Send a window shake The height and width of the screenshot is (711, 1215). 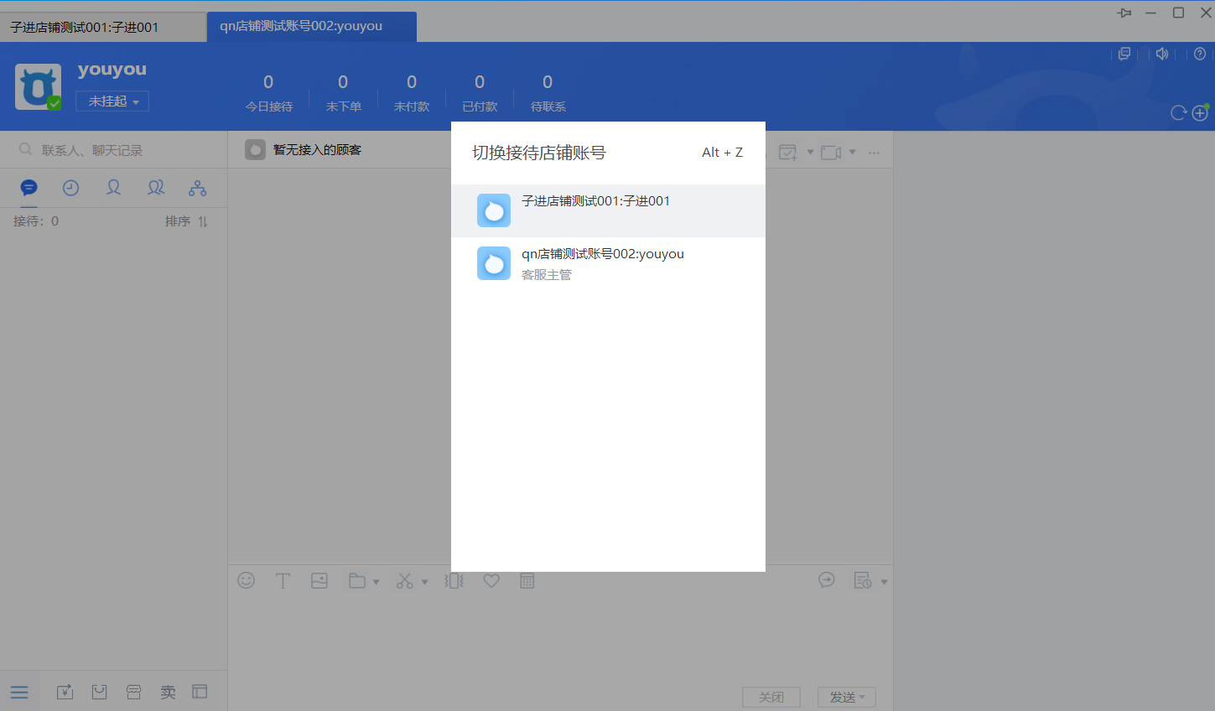tap(454, 580)
